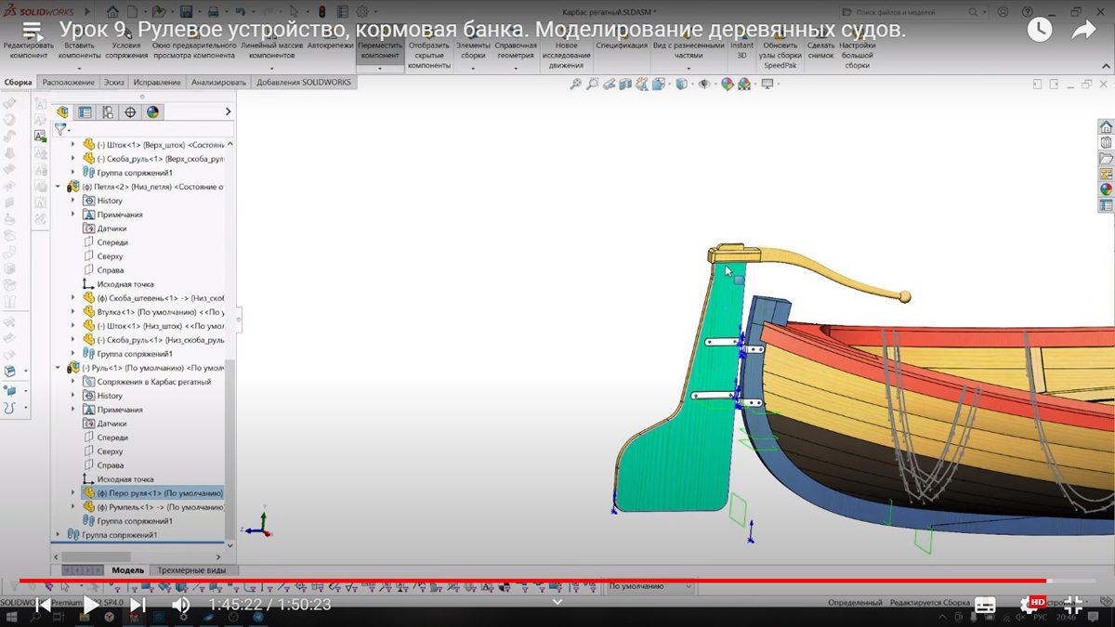The image size is (1115, 627).
Task: Click the Save floppy disk icon
Action: tap(187, 12)
